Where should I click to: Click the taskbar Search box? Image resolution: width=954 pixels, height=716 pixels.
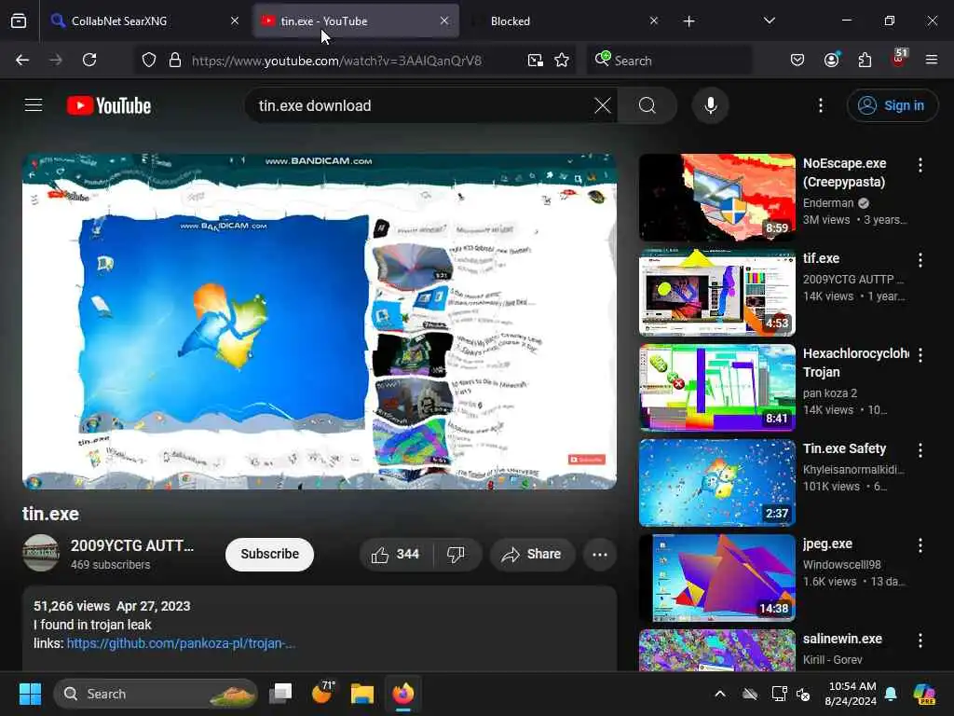click(x=156, y=694)
